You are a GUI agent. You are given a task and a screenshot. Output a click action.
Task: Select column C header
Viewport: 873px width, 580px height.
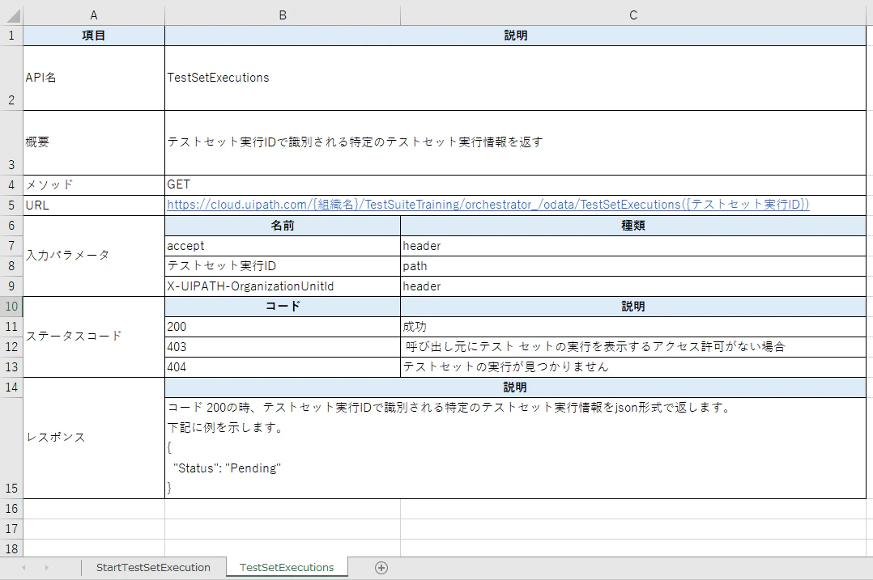[633, 15]
